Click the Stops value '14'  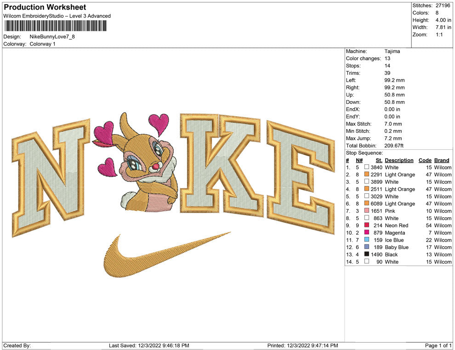click(x=387, y=66)
